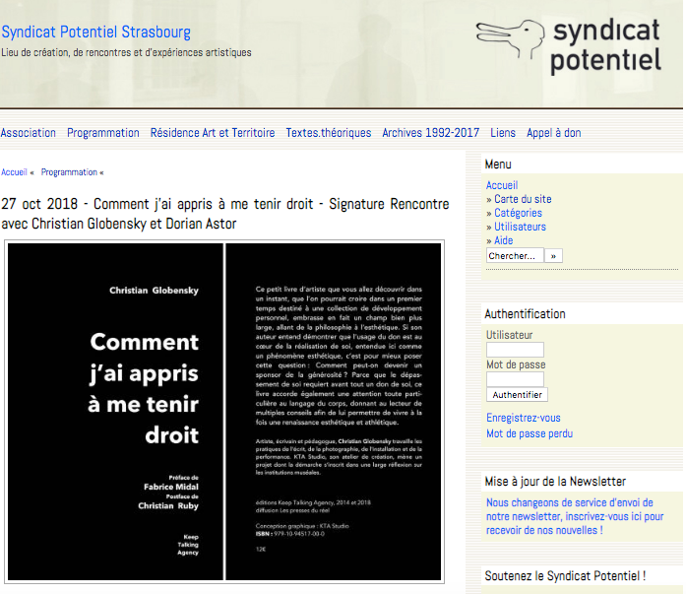686x594 pixels.
Task: Click the Authentifier login button
Action: tap(518, 395)
